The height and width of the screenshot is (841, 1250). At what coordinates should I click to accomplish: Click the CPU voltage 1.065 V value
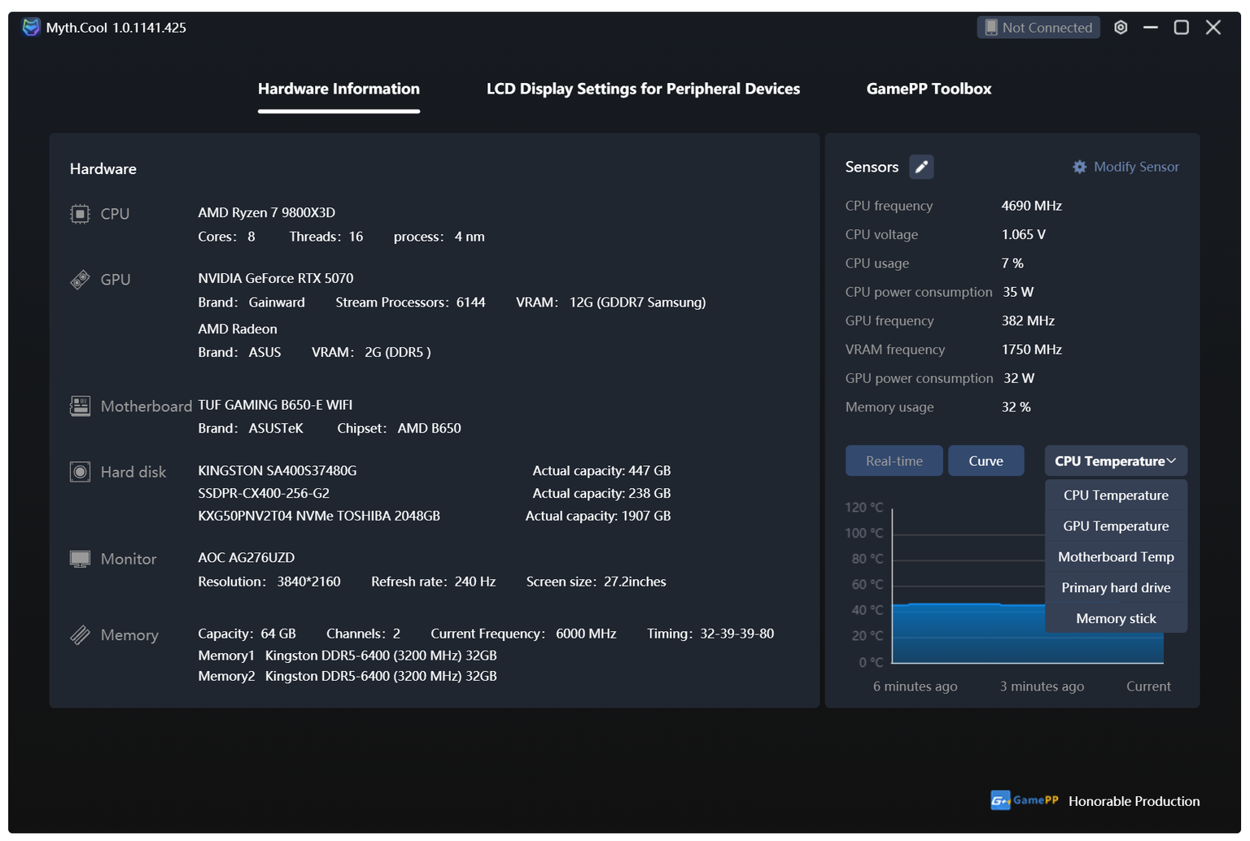[x=1023, y=234]
